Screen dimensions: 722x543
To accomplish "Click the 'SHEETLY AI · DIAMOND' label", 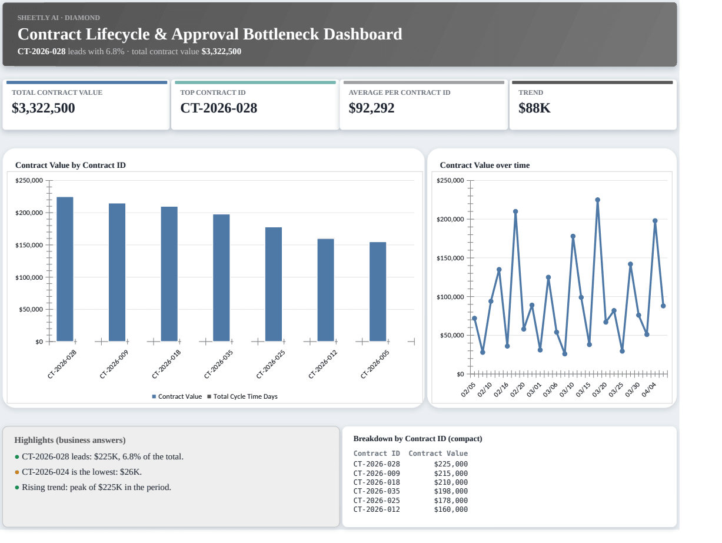I will [x=59, y=18].
